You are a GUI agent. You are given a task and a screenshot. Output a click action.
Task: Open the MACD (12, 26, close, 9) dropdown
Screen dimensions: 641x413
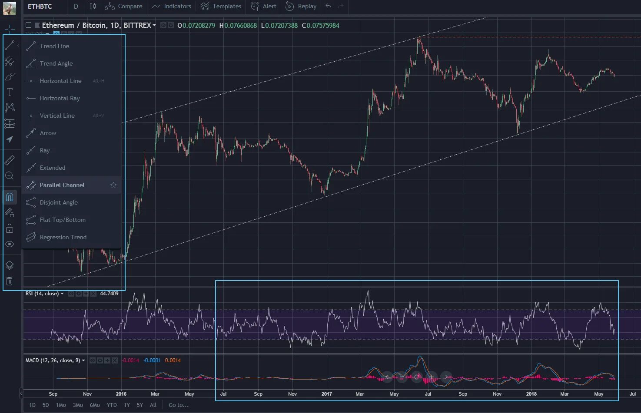(83, 360)
